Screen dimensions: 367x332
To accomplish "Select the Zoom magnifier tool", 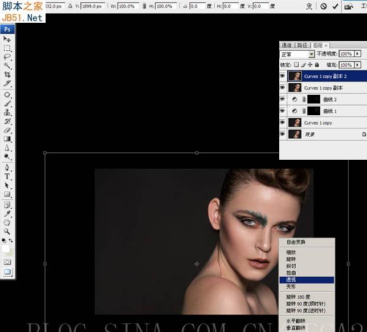I will pos(7,231).
